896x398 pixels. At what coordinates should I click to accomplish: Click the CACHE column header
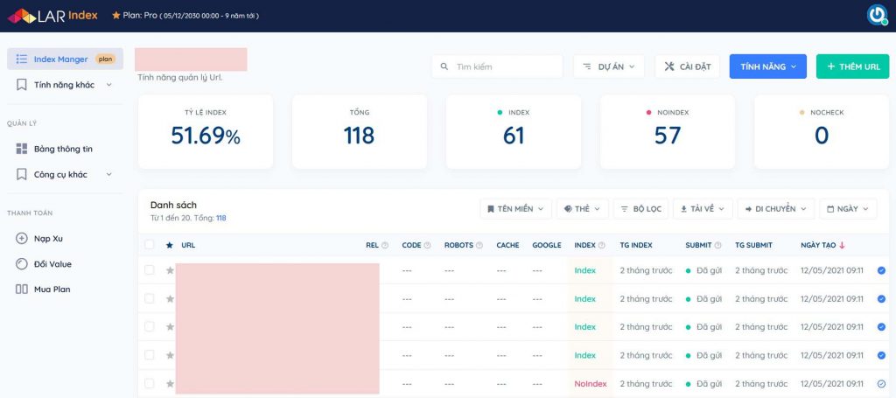[507, 245]
